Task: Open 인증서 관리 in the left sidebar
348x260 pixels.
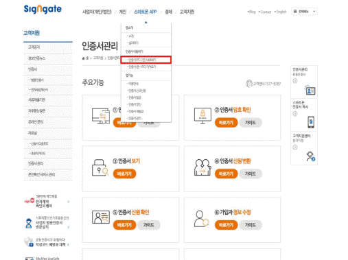Action: tap(48, 164)
